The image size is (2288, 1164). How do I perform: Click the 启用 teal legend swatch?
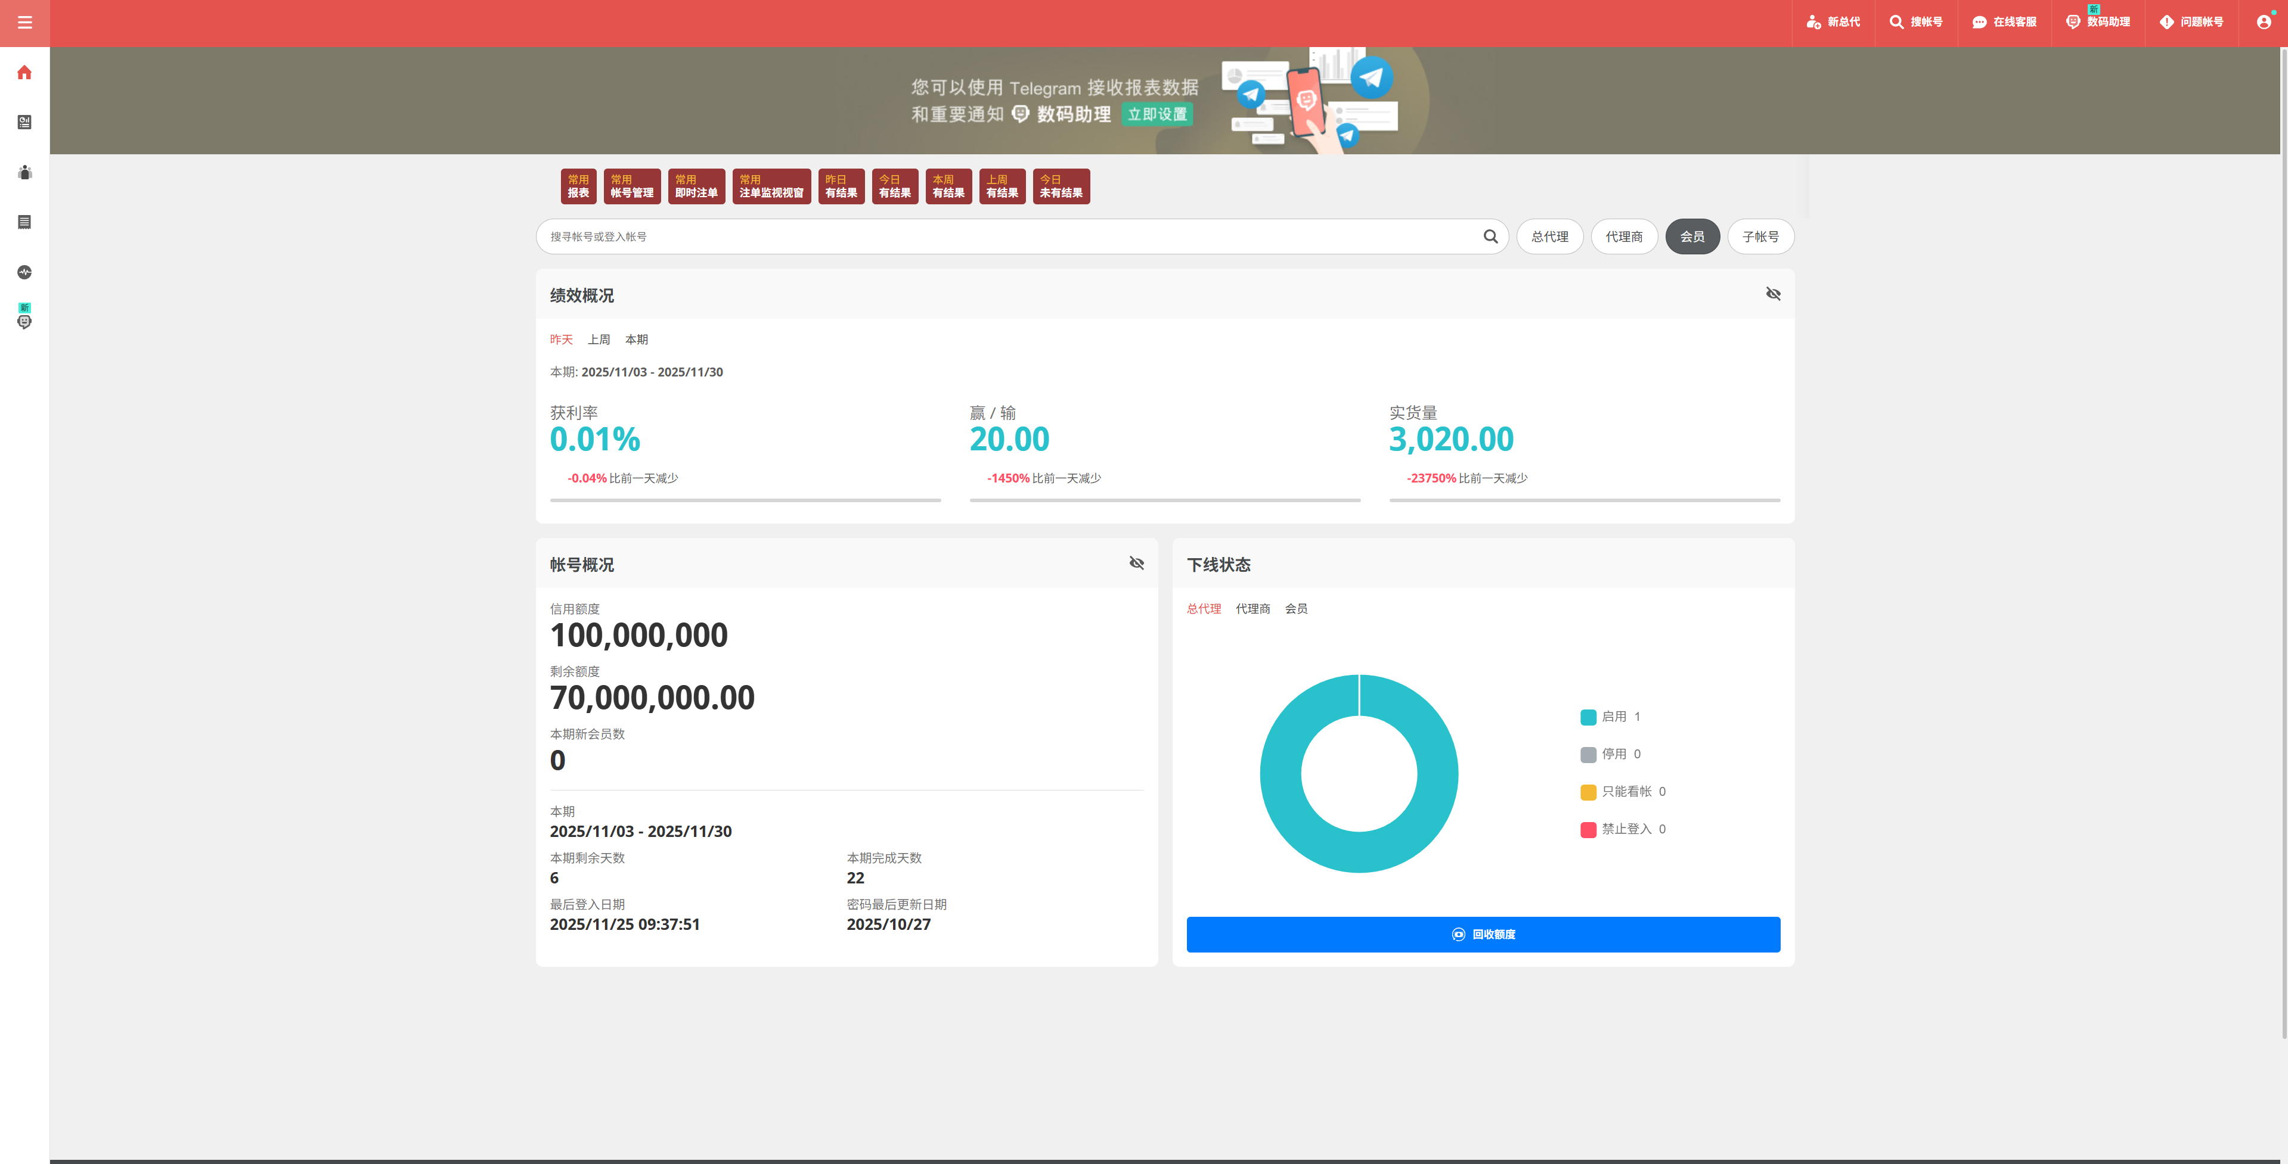point(1588,717)
